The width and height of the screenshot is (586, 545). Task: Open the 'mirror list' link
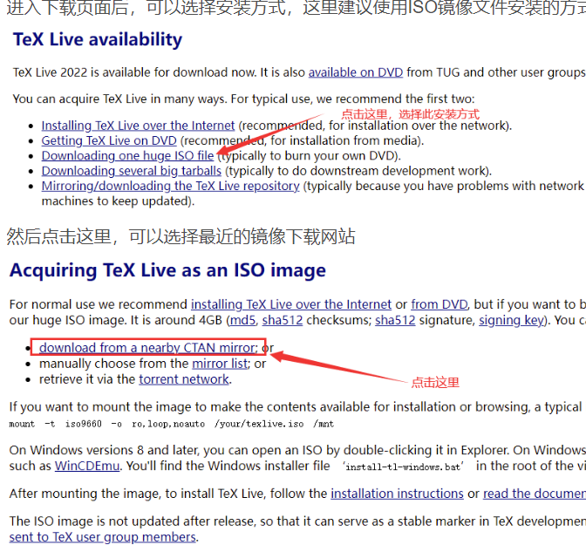point(220,364)
